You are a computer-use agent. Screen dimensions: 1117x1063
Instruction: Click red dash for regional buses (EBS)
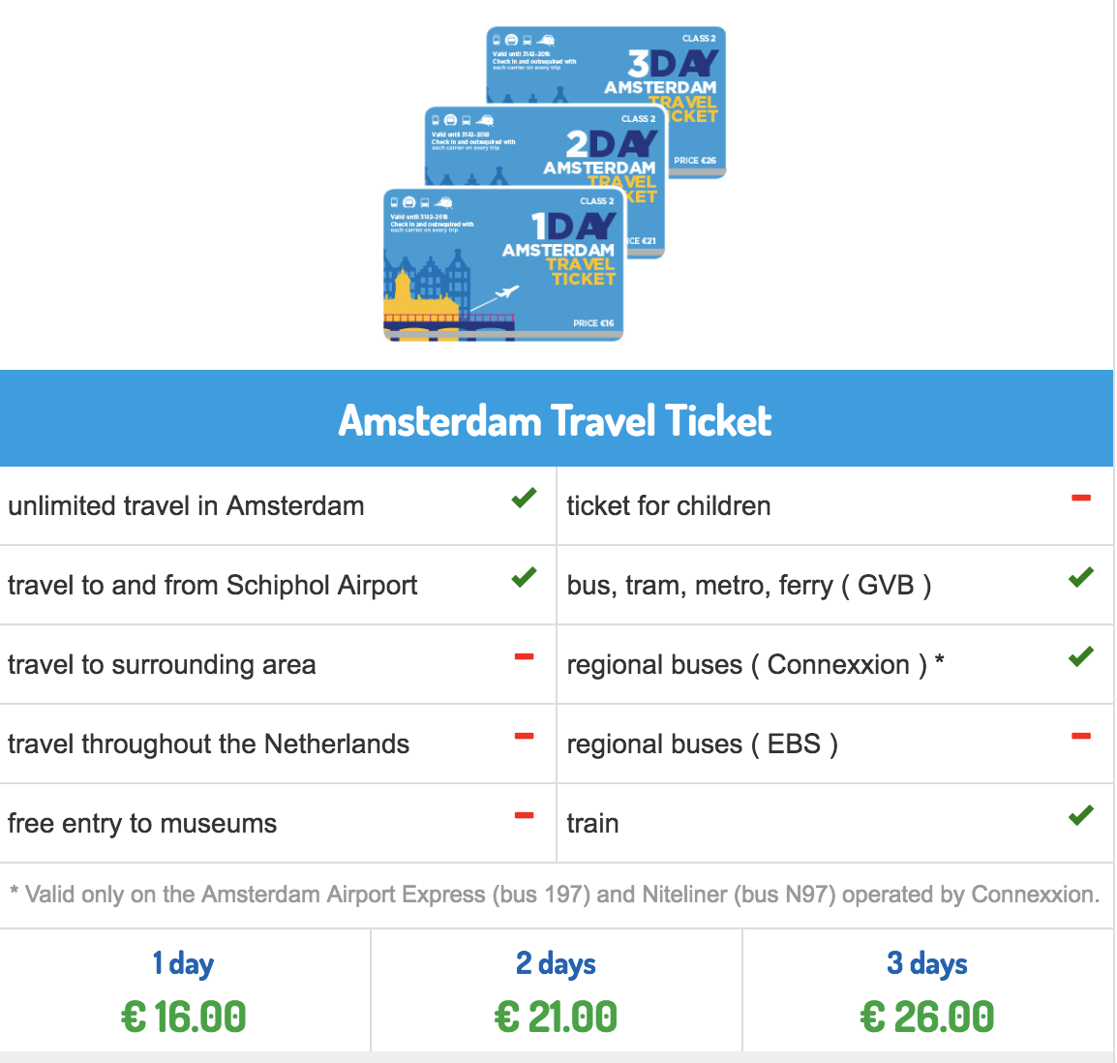[x=1080, y=736]
